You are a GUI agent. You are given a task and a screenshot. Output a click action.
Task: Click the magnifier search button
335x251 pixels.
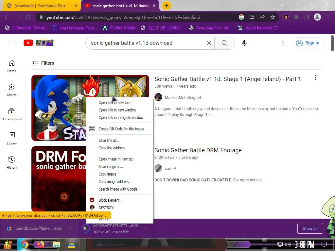tap(224, 43)
